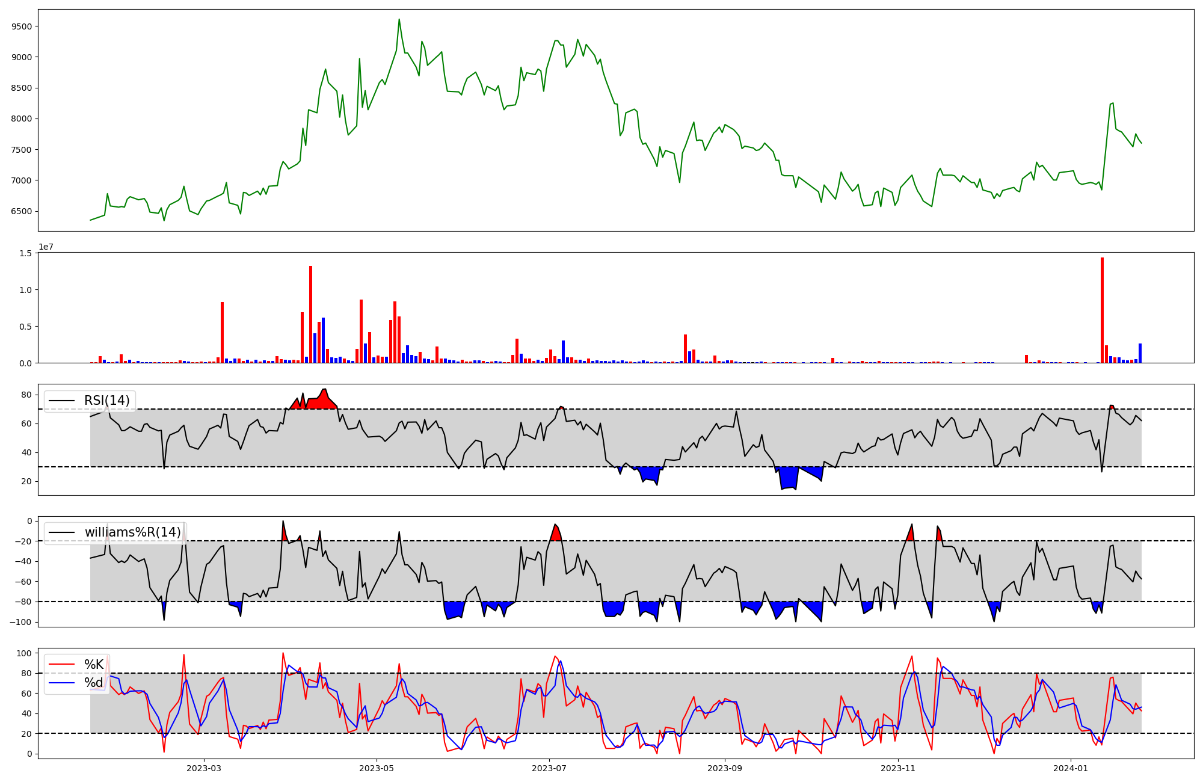Screen dimensions: 1203x782
Task: Click the highest green price peak in May 2023
Action: 399,20
